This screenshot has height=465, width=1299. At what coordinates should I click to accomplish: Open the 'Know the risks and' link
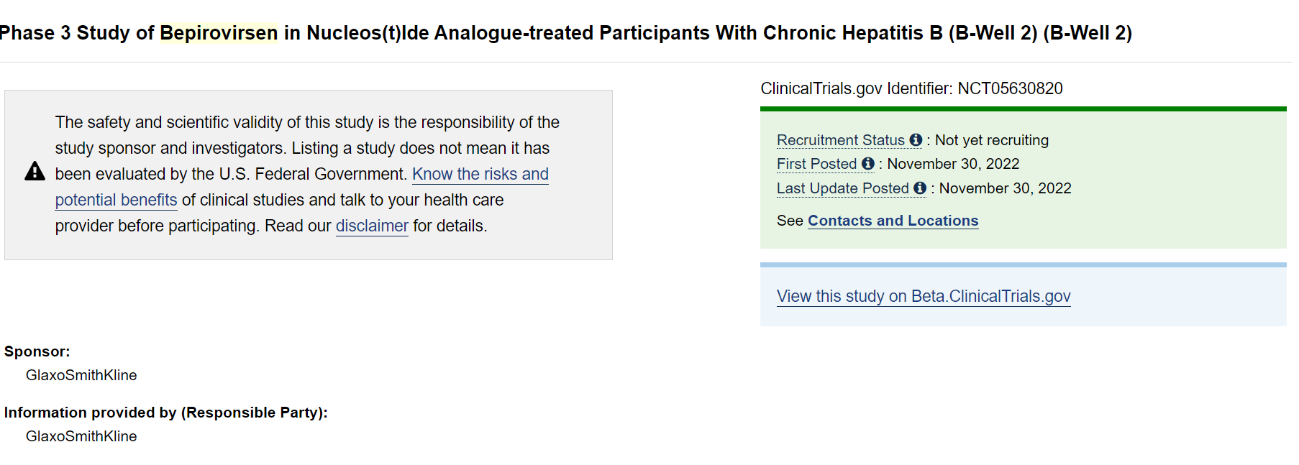480,174
